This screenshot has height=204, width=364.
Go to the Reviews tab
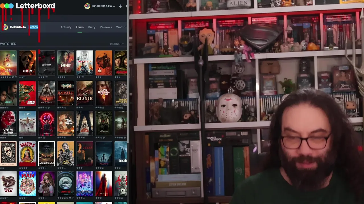coord(106,27)
